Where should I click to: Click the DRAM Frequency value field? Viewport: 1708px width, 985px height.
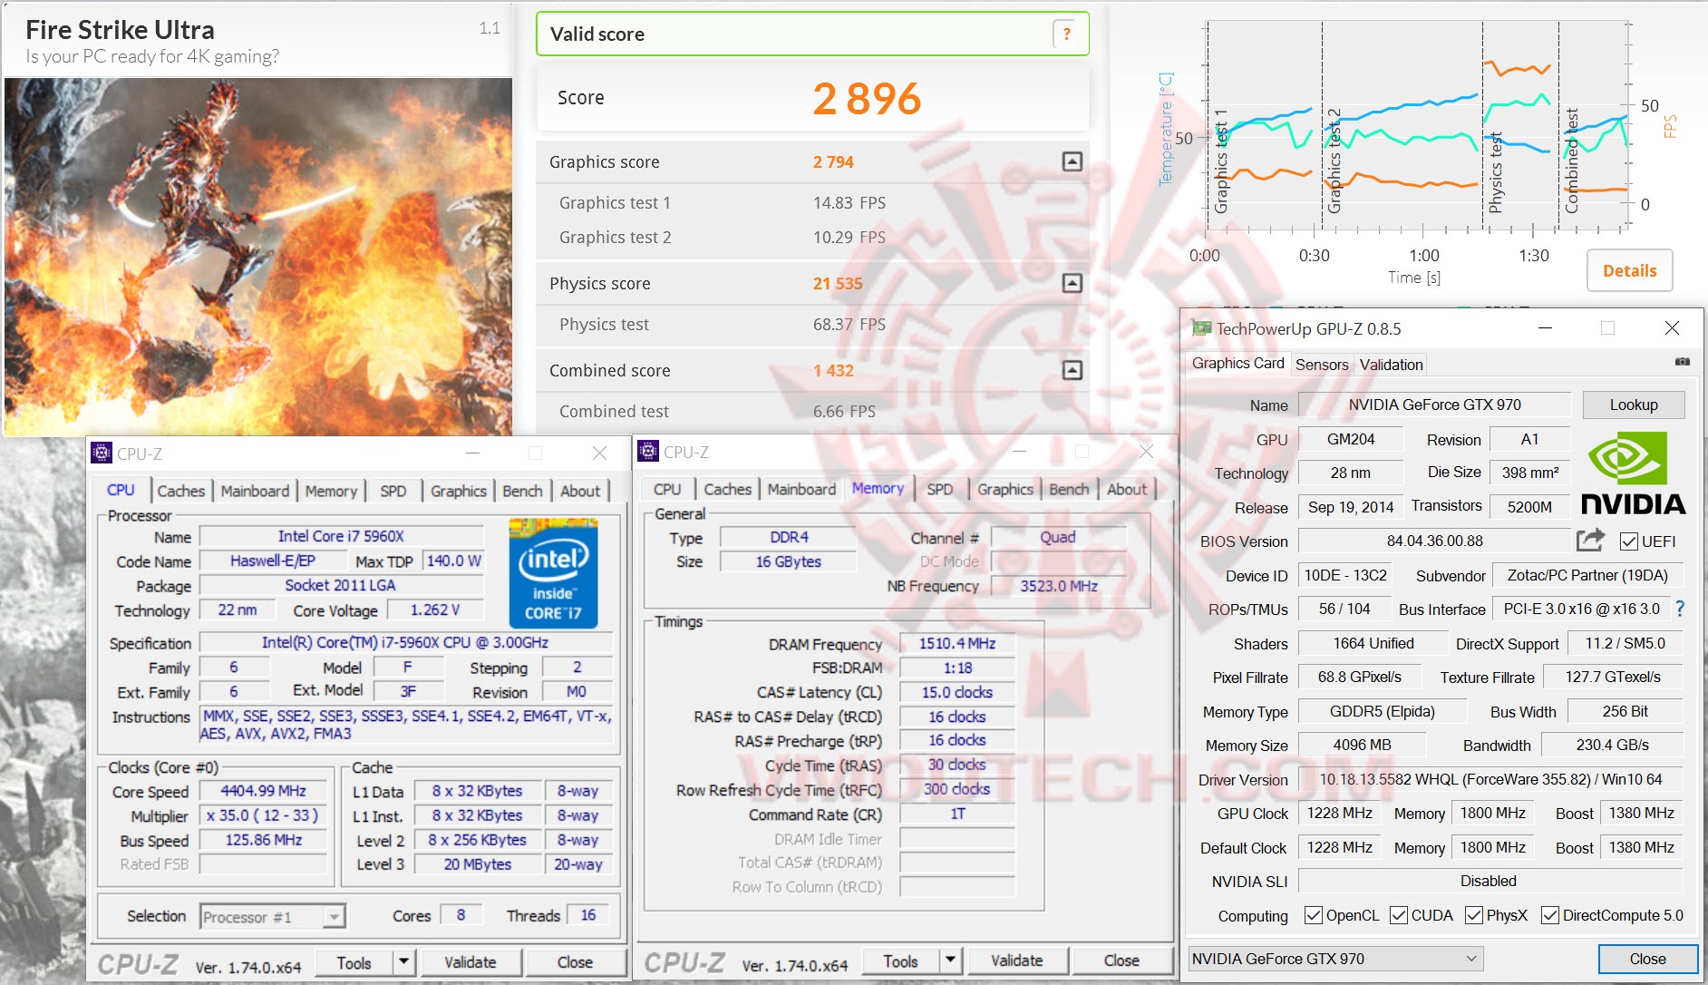tap(957, 644)
